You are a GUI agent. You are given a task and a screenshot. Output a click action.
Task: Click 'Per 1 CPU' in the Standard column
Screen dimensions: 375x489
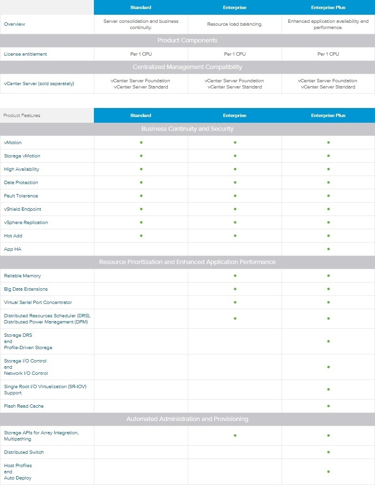click(141, 54)
